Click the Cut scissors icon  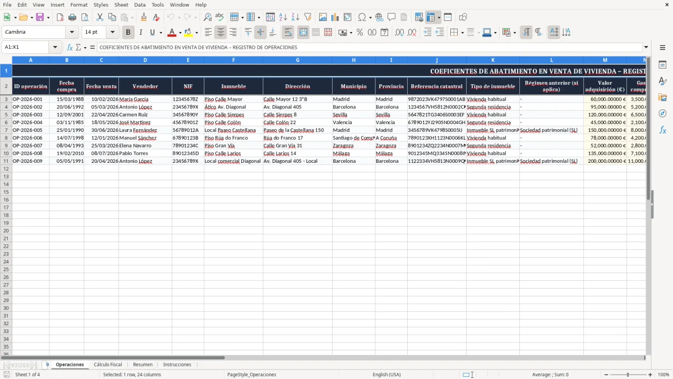100,17
